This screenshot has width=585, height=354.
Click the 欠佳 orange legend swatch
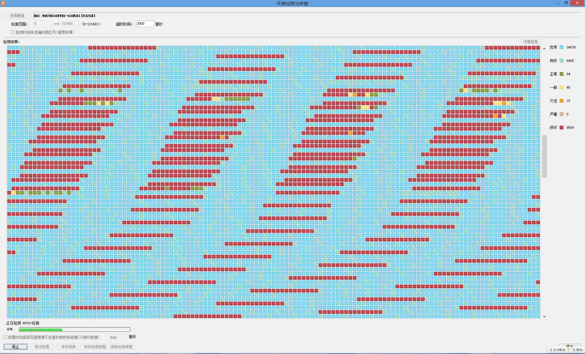pyautogui.click(x=561, y=101)
